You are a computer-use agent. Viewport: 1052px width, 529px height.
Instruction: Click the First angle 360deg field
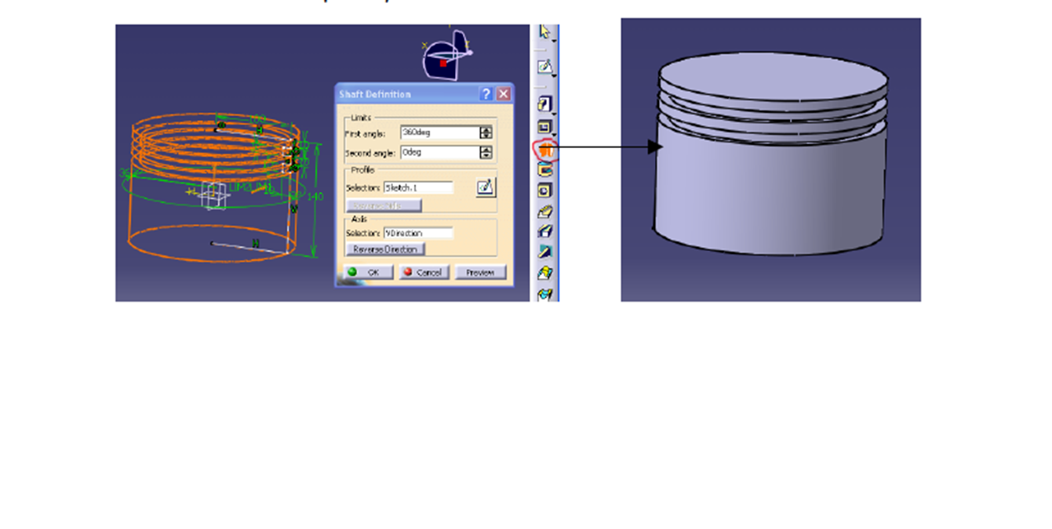pyautogui.click(x=439, y=133)
